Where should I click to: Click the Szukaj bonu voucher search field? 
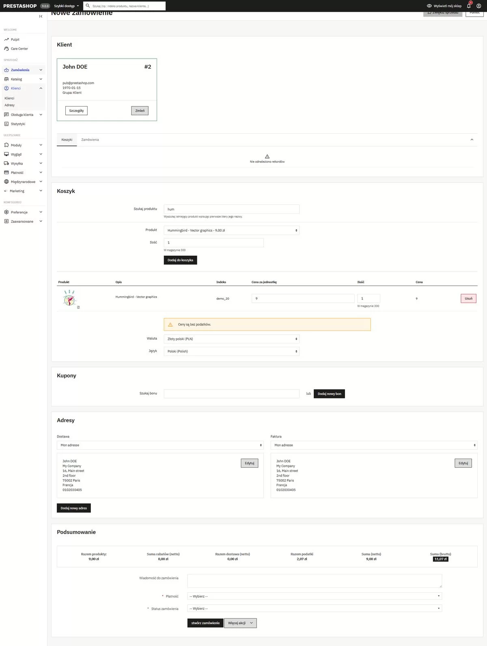pos(231,394)
